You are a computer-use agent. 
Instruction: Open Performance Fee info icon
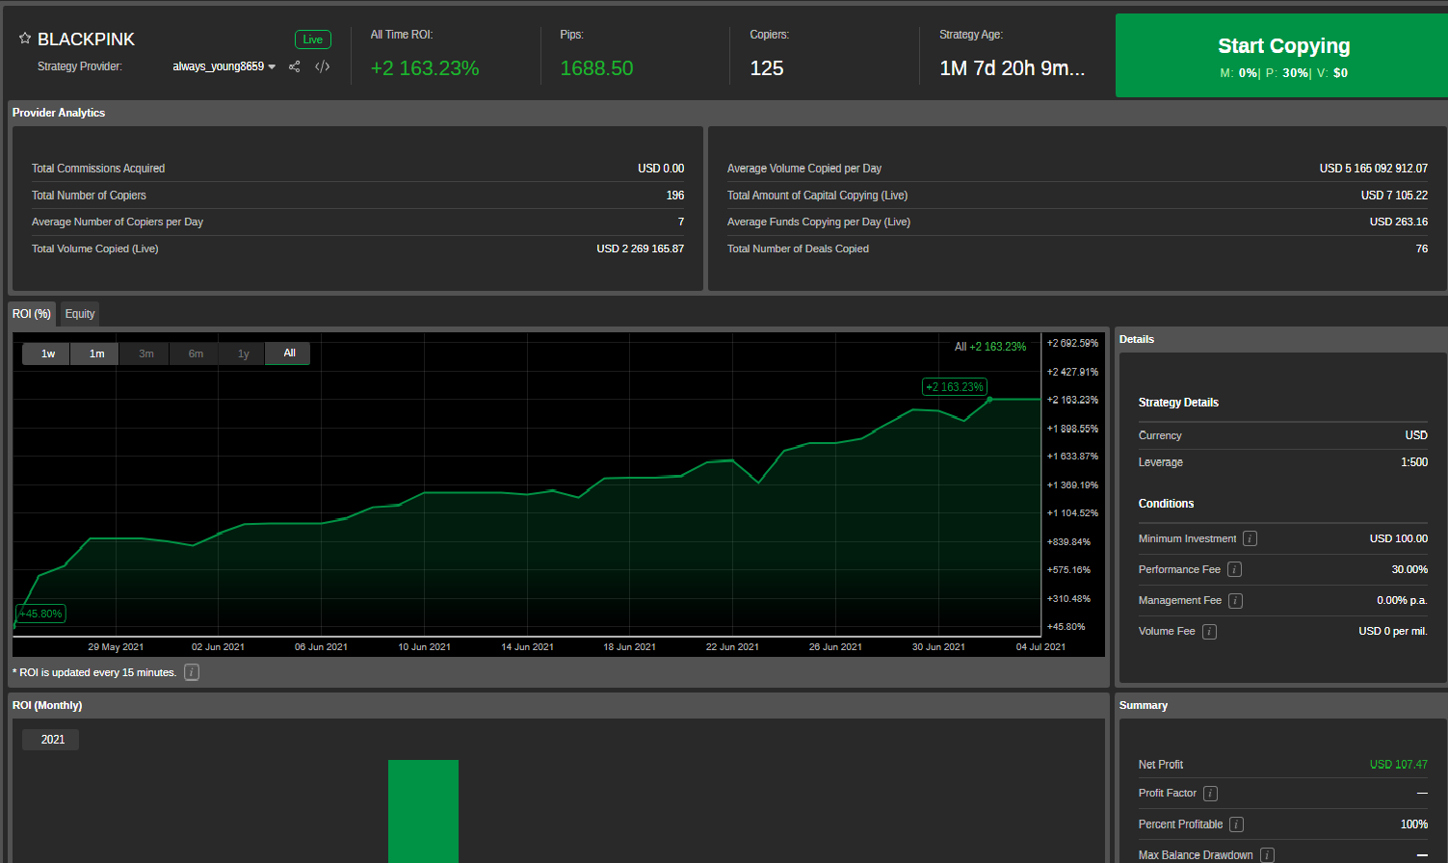click(1234, 569)
